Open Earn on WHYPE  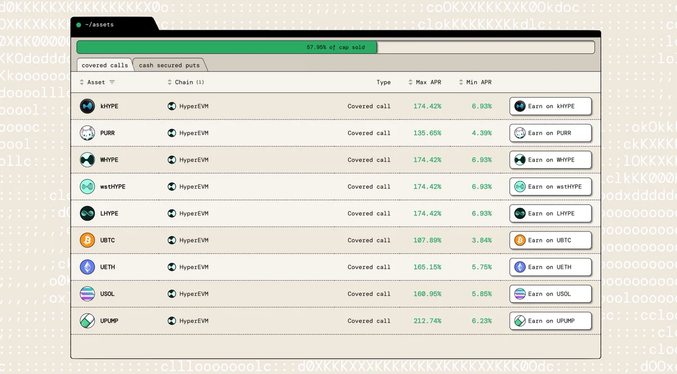[x=550, y=160]
